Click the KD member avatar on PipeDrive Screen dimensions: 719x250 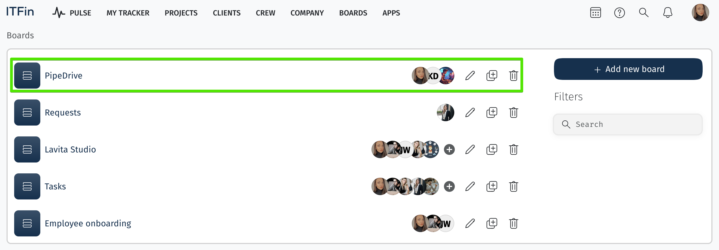pyautogui.click(x=434, y=76)
